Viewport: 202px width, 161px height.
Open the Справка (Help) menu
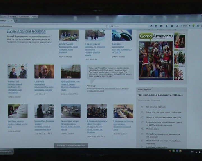pos(34,16)
